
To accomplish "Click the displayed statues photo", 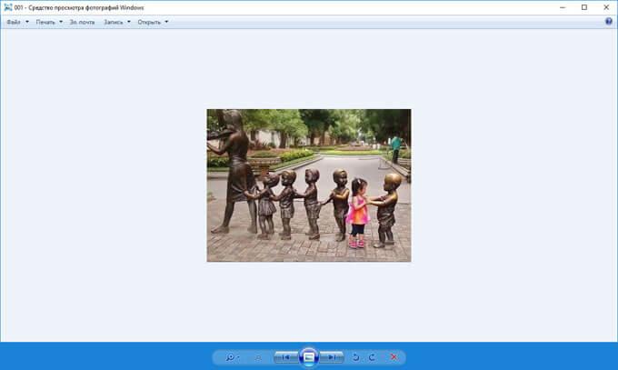I will pyautogui.click(x=309, y=185).
